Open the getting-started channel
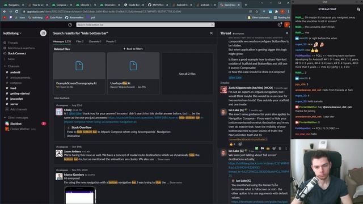This screenshot has width=363, height=204. (x=20, y=93)
